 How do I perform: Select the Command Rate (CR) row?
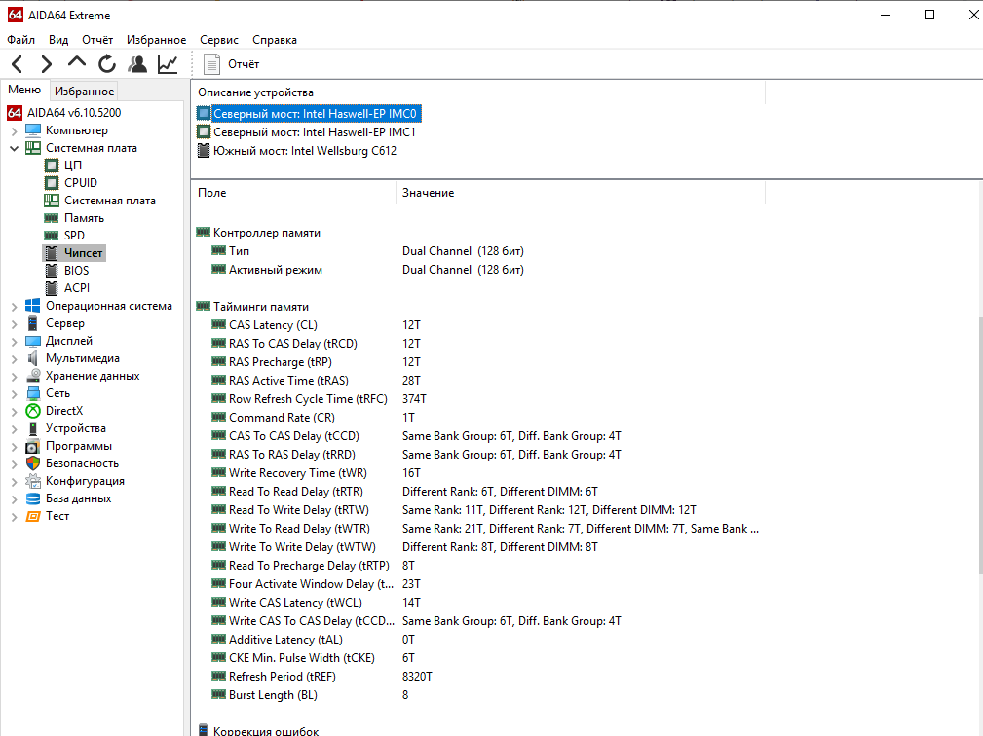click(x=477, y=418)
